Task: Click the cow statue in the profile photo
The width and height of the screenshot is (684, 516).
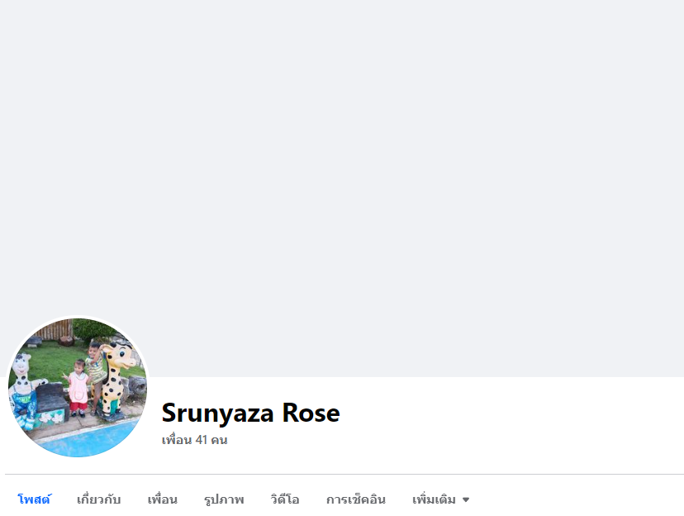Action: [22, 389]
